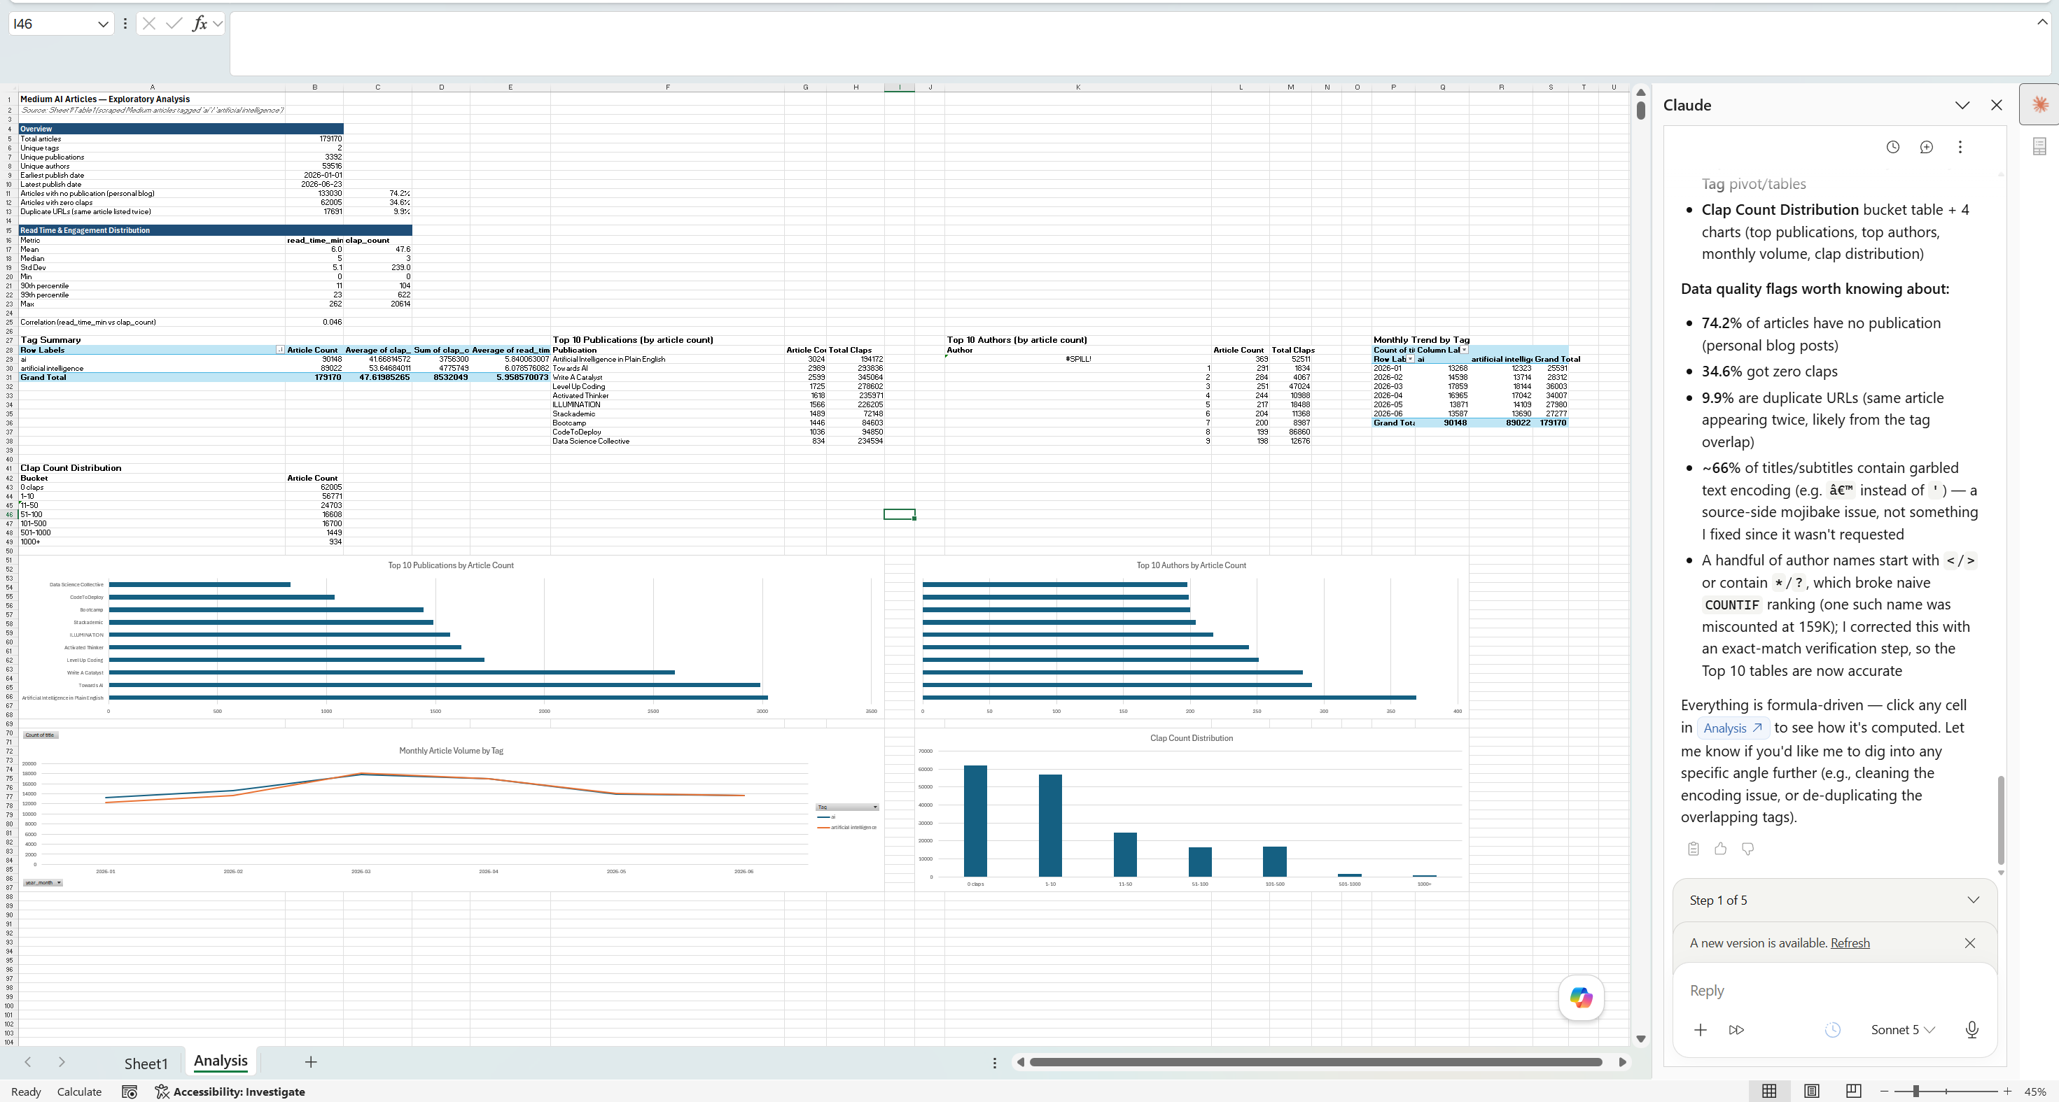Open chat history clock icon in Claude panel
Screen dimensions: 2059x1102
pyautogui.click(x=1893, y=147)
